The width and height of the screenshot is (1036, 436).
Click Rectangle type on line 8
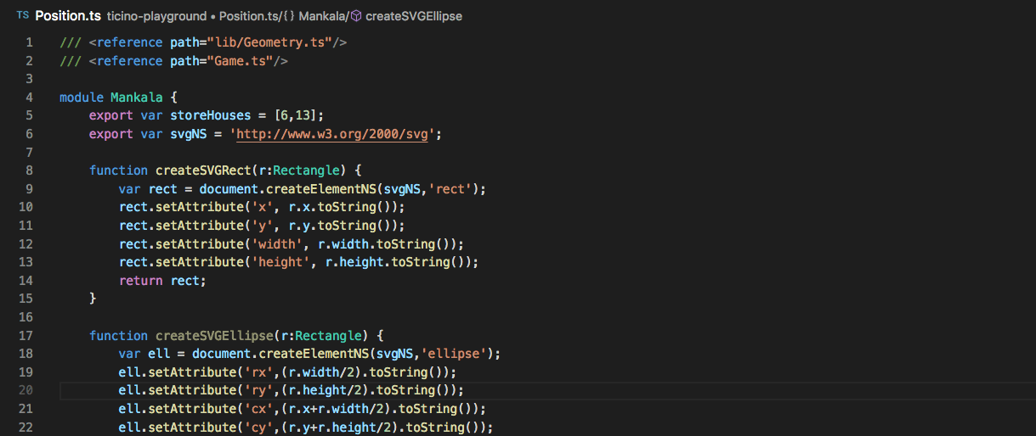tap(306, 170)
